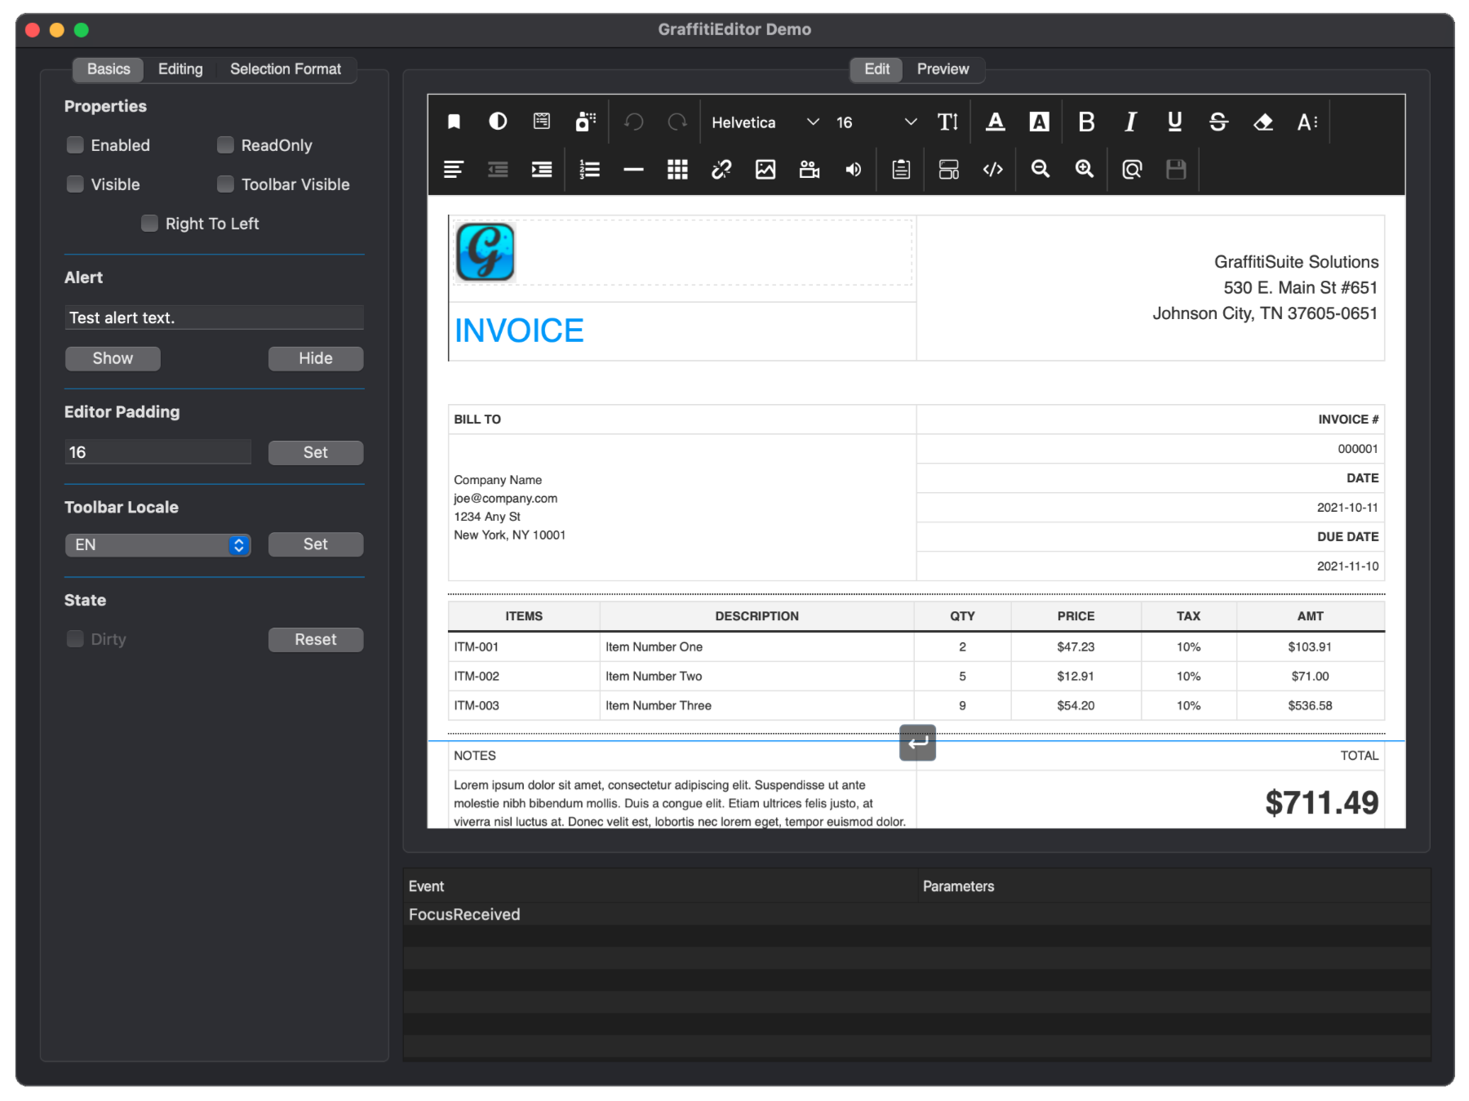Click Set button for Toolbar Locale
Screen dimensions: 1469x1101
point(316,544)
